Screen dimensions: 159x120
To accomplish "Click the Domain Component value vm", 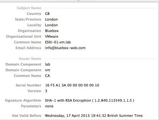I will [x=48, y=70].
